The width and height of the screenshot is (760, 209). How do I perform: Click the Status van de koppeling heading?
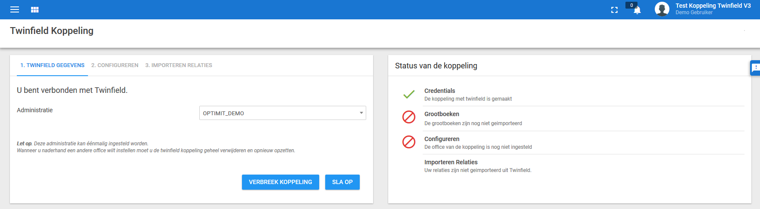(x=436, y=66)
